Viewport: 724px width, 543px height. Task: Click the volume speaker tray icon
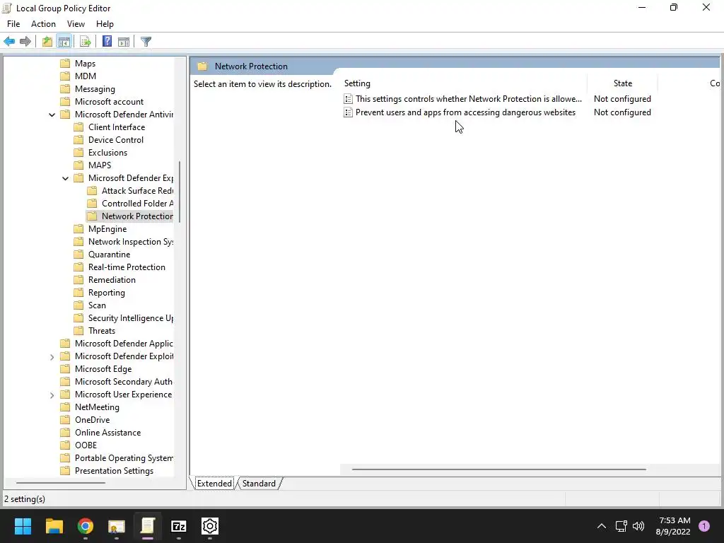(x=638, y=526)
